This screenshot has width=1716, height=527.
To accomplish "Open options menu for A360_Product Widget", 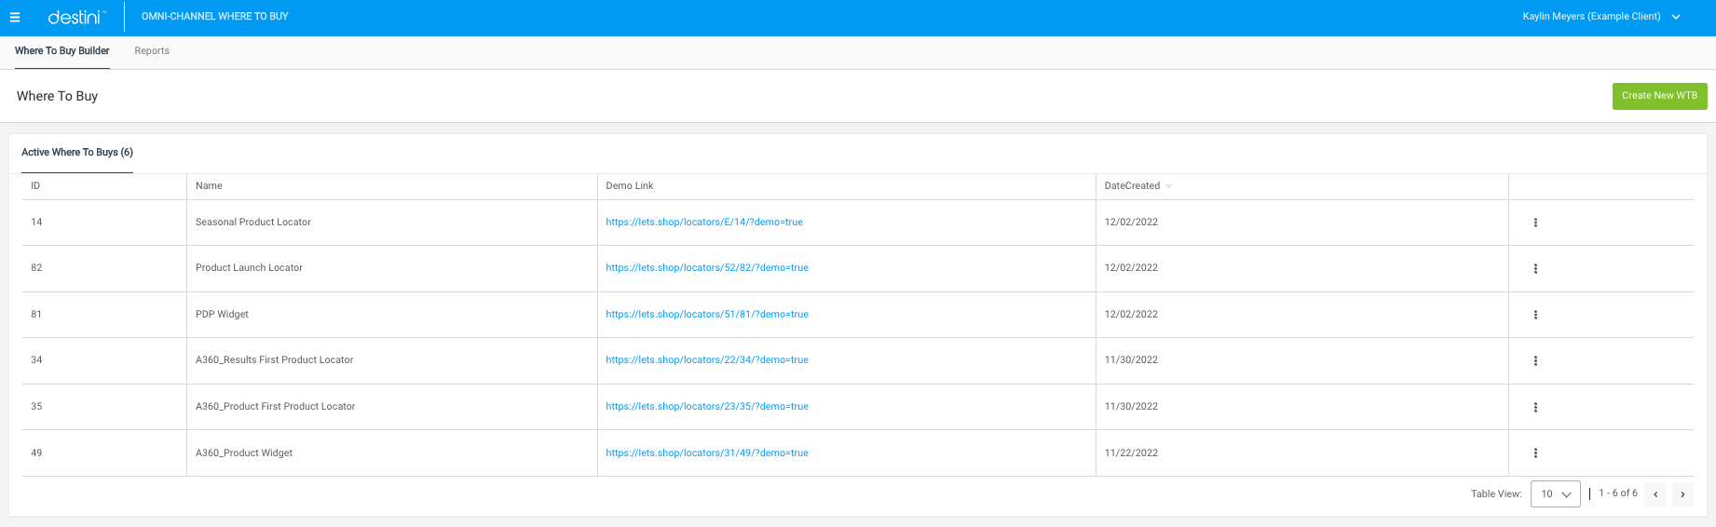I will (1535, 453).
